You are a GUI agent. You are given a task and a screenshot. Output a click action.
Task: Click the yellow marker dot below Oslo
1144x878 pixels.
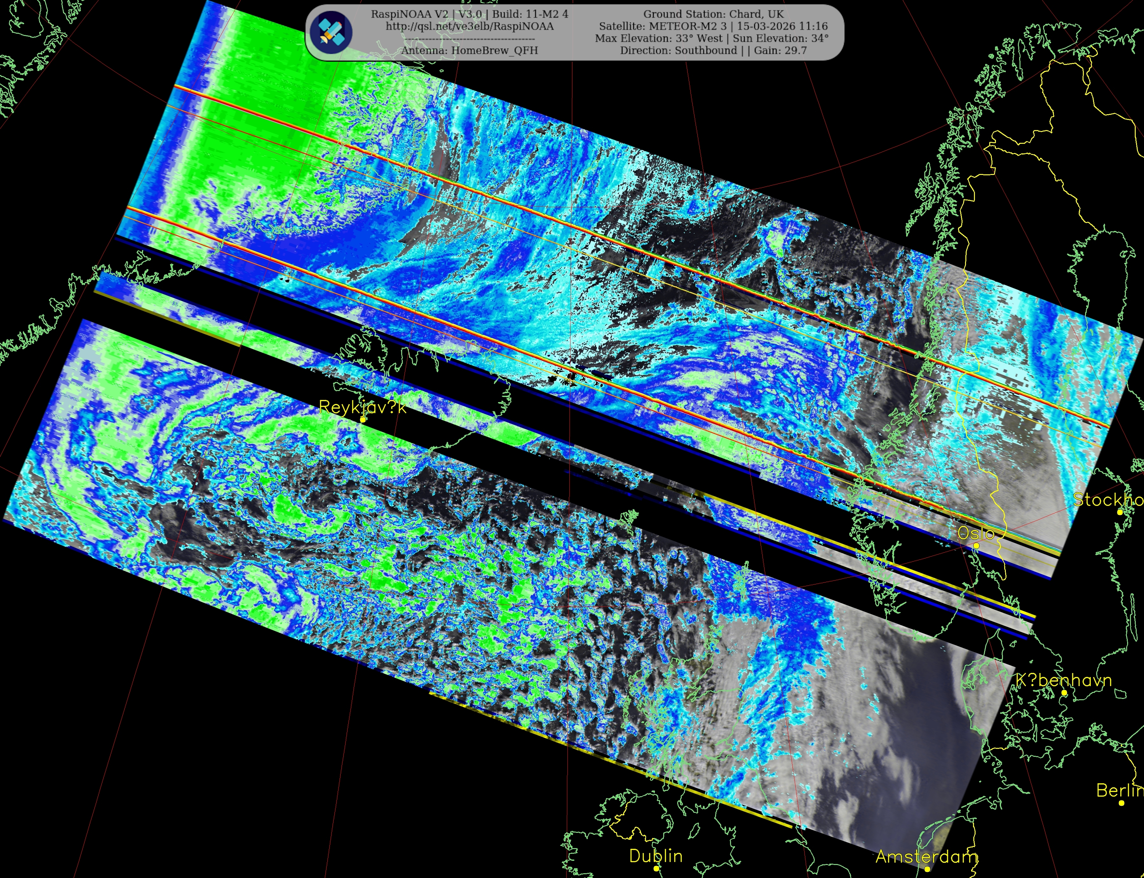coord(976,546)
